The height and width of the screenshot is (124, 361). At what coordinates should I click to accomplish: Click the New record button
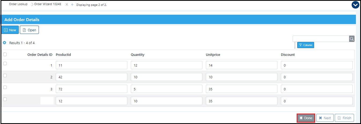pyautogui.click(x=10, y=30)
